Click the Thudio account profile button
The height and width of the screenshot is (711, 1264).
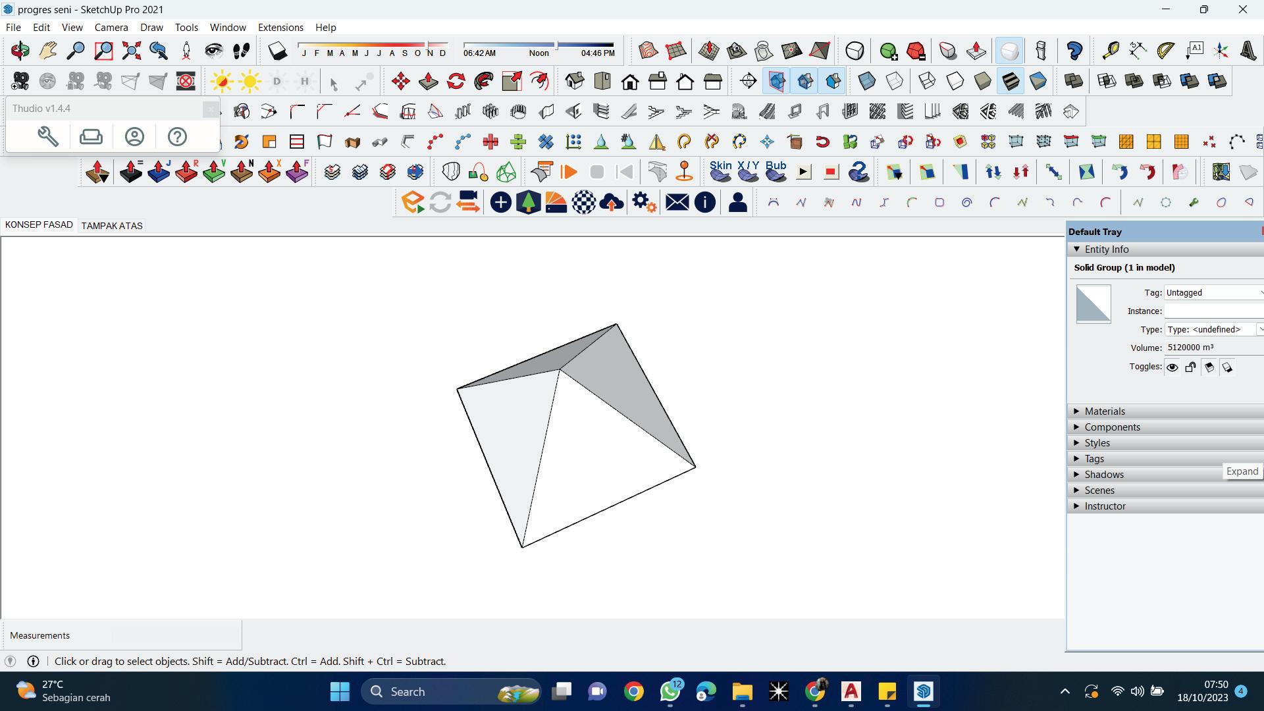pyautogui.click(x=134, y=137)
